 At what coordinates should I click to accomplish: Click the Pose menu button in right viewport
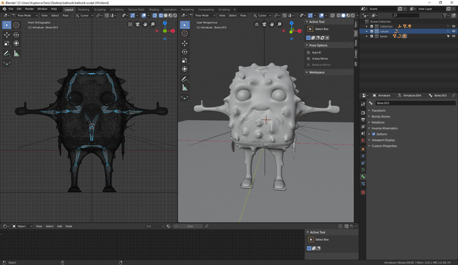[x=243, y=15]
